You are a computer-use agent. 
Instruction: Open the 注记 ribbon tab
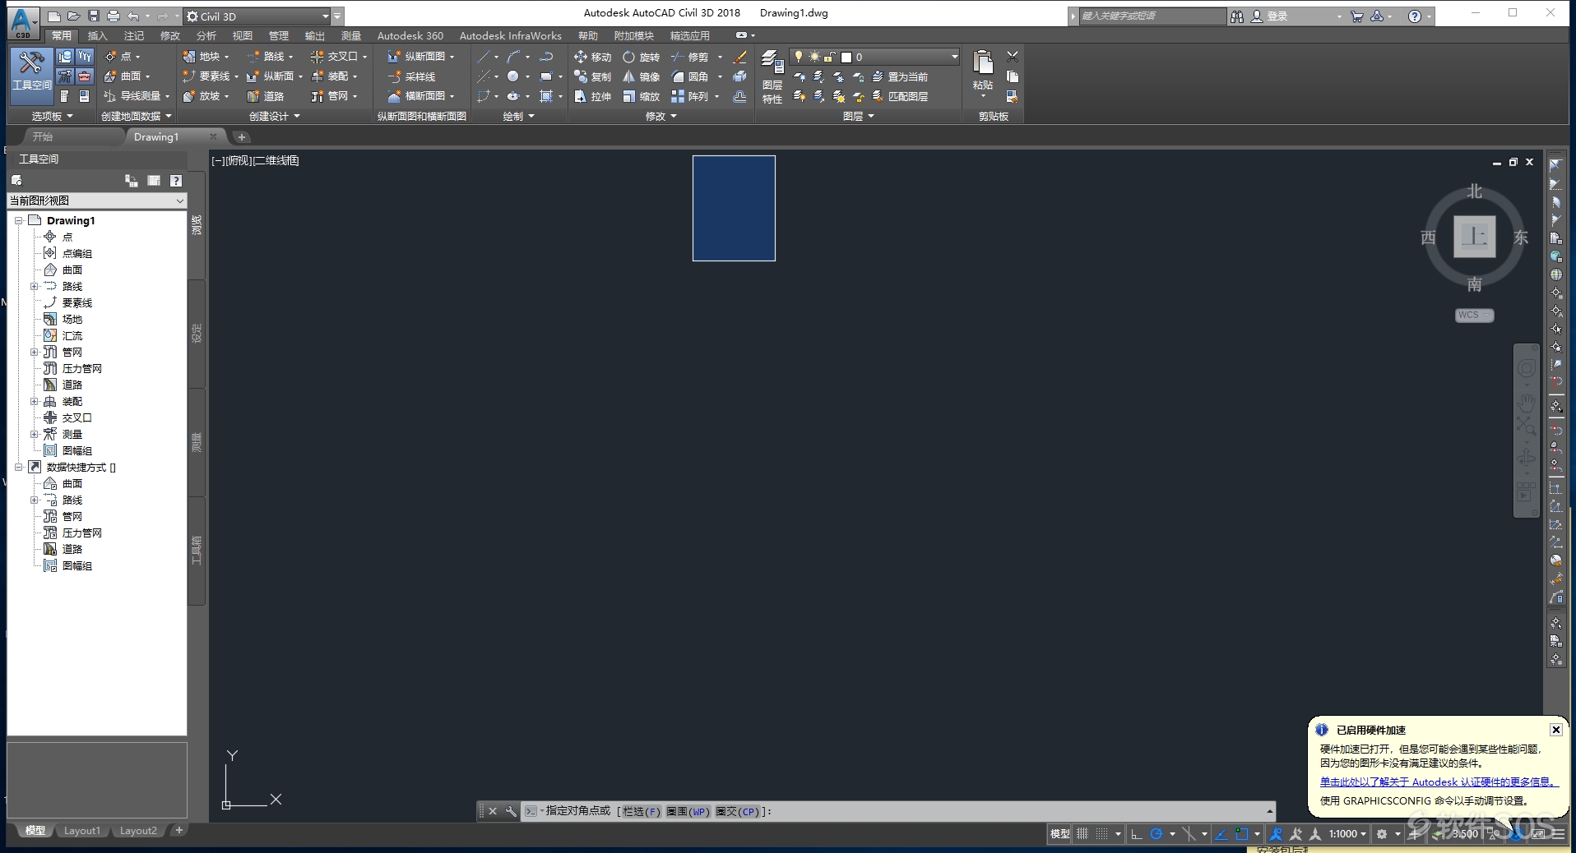[133, 35]
